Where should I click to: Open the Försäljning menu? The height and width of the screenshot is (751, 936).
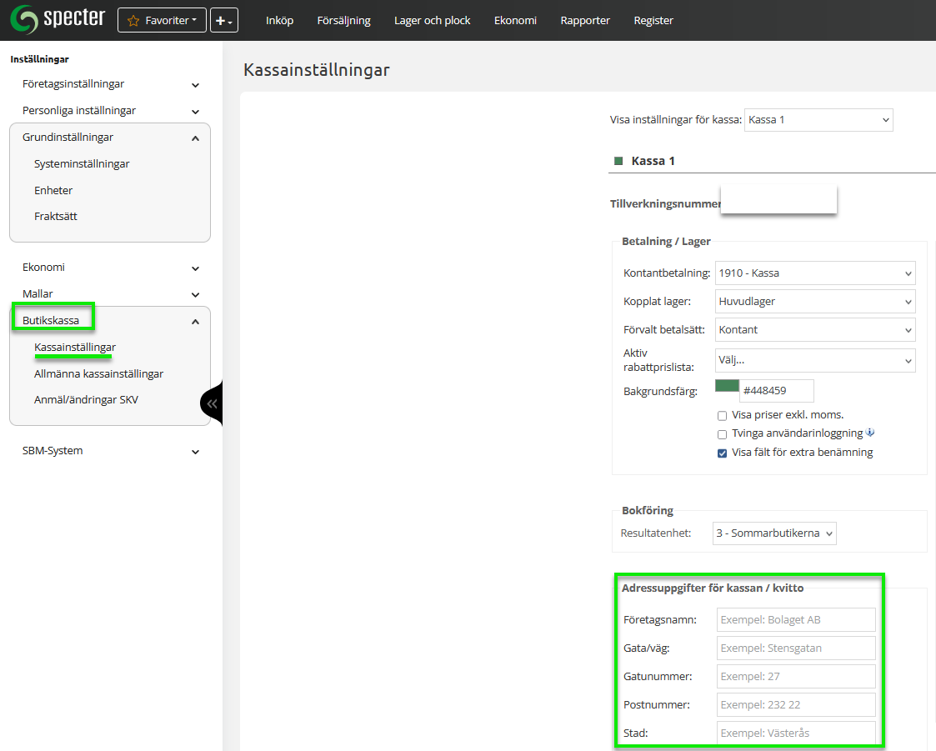[343, 20]
